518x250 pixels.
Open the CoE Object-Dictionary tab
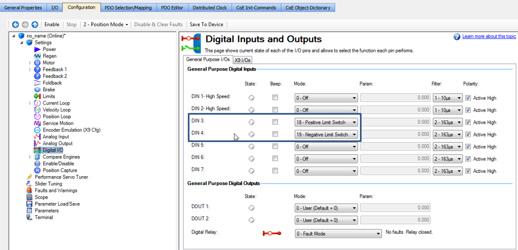click(x=308, y=8)
